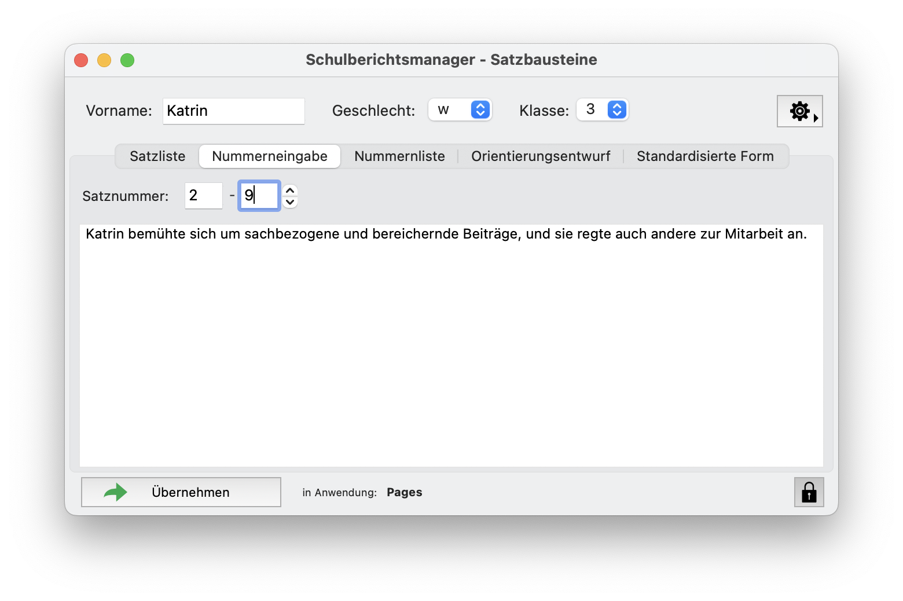Click the padlock lock icon
The height and width of the screenshot is (601, 903).
(x=809, y=492)
